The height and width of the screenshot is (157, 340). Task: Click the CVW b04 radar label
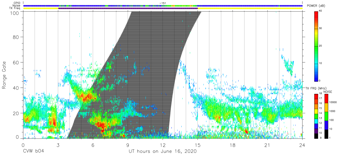(34, 151)
